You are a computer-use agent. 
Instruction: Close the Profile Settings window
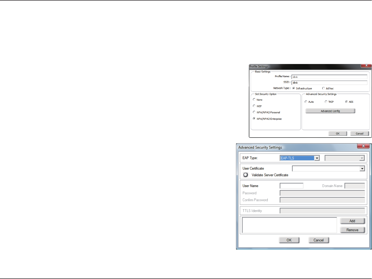[x=366, y=66]
